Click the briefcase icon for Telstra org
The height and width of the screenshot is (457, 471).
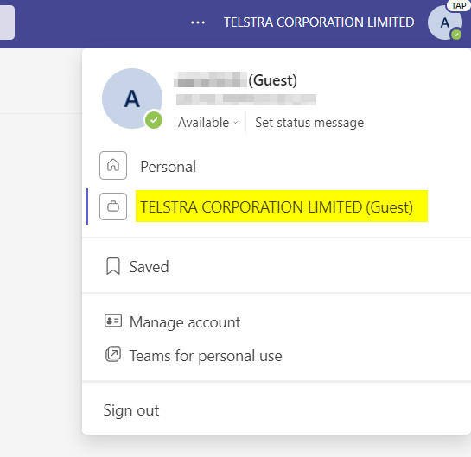coord(113,206)
